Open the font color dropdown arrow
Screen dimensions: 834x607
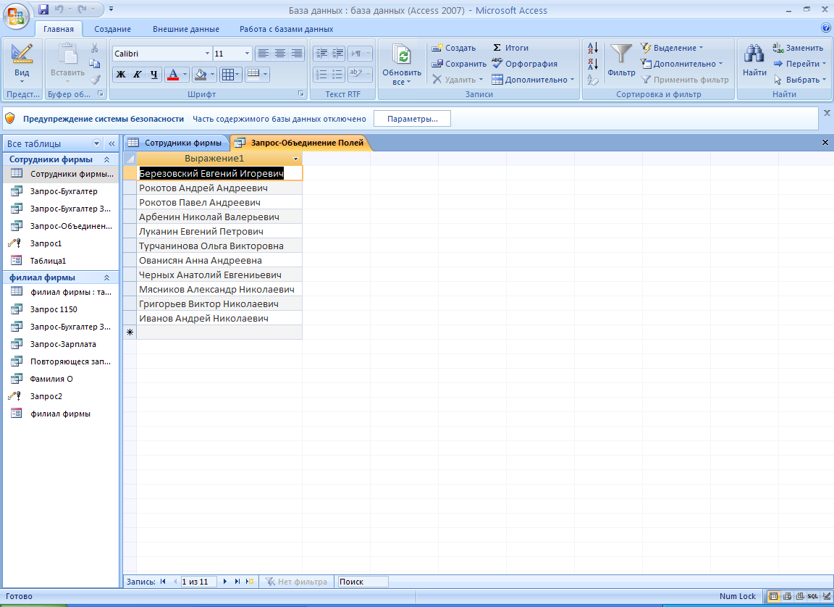pos(185,75)
